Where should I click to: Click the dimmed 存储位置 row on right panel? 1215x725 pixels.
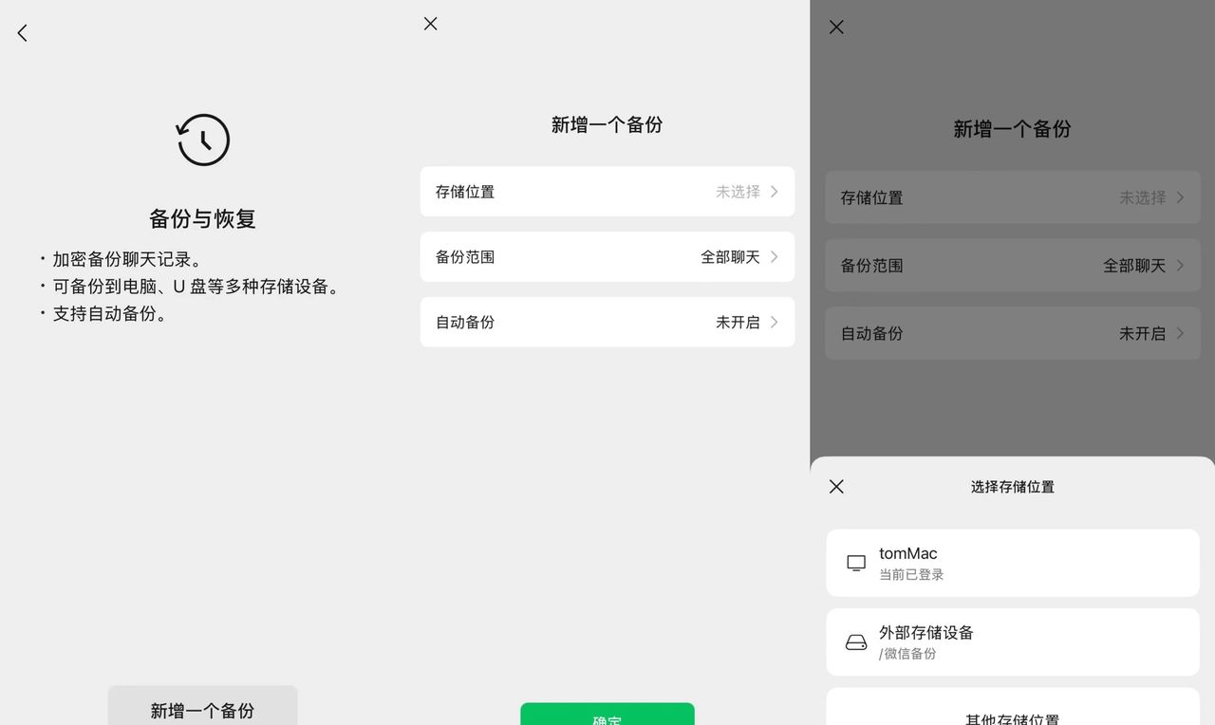(1012, 197)
